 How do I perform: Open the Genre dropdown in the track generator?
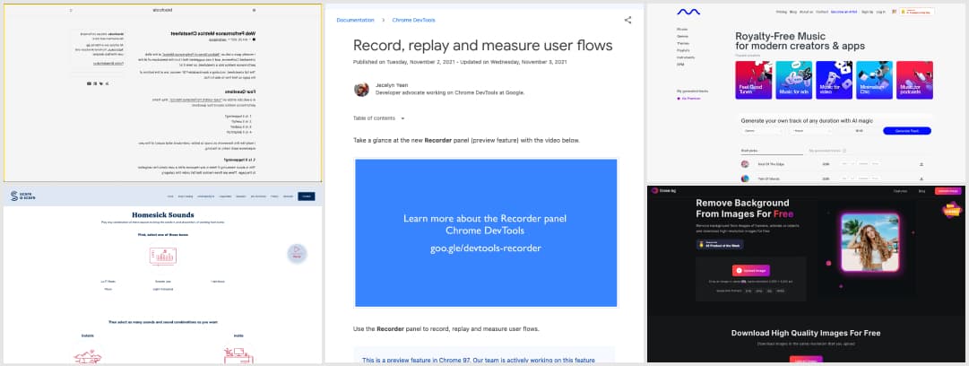click(x=763, y=130)
